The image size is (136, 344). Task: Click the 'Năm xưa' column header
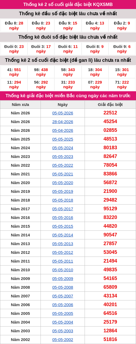click(x=20, y=105)
